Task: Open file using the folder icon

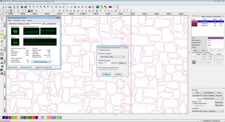Action: pyautogui.click(x=6, y=7)
